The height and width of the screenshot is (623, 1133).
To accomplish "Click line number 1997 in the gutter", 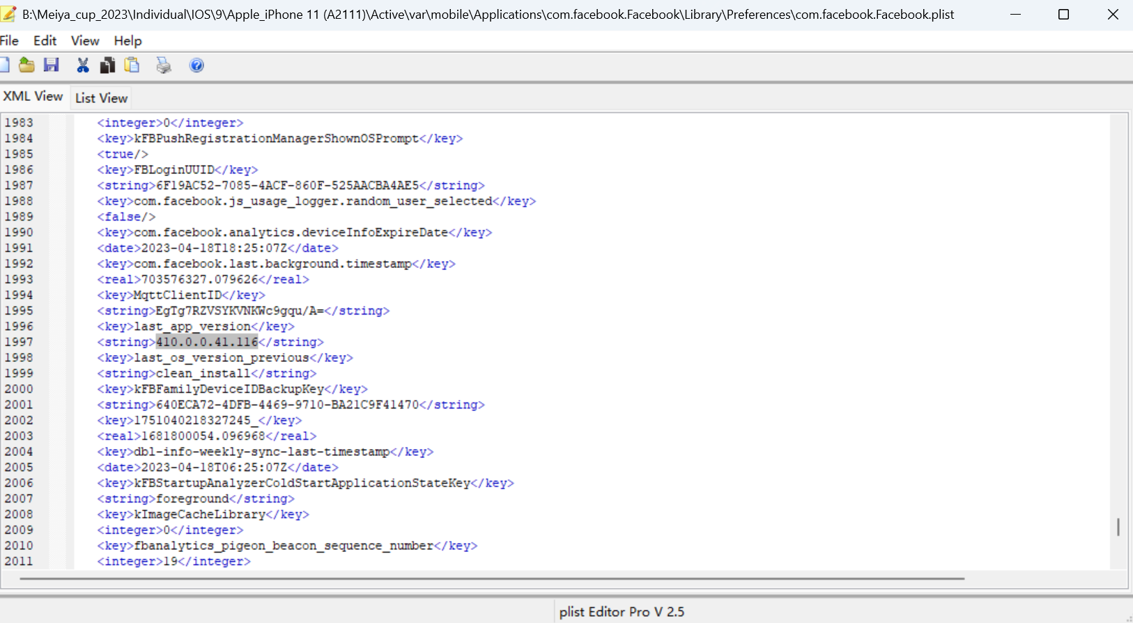I will coord(19,342).
